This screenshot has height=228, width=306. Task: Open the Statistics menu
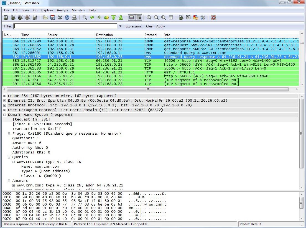[x=78, y=10]
